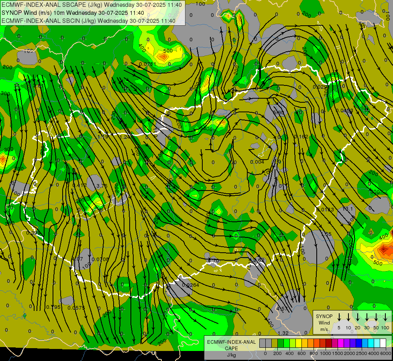
Task: Click the 0.0781 value on the map
Action: click(x=148, y=64)
